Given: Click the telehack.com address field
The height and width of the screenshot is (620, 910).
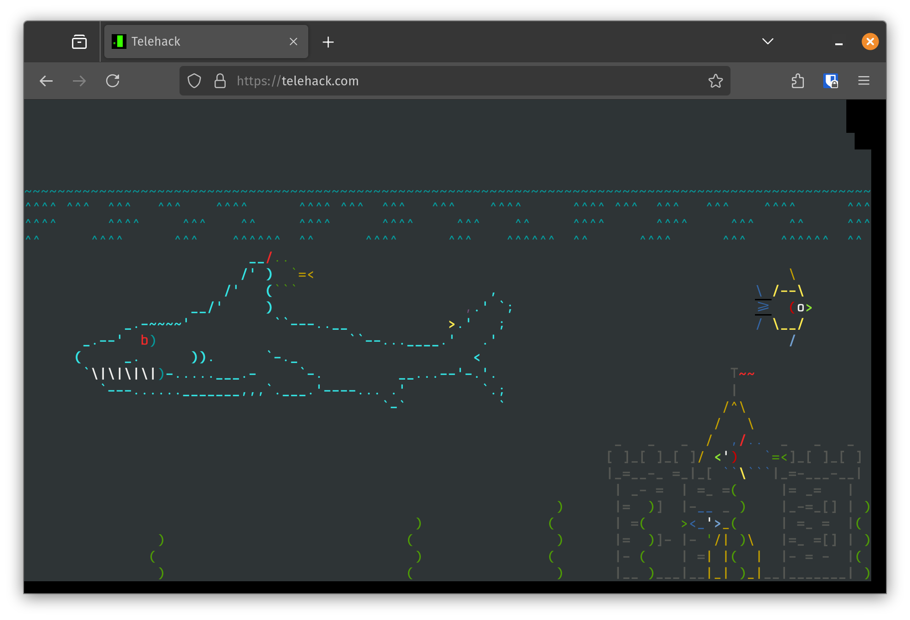Looking at the screenshot, I should pos(415,81).
